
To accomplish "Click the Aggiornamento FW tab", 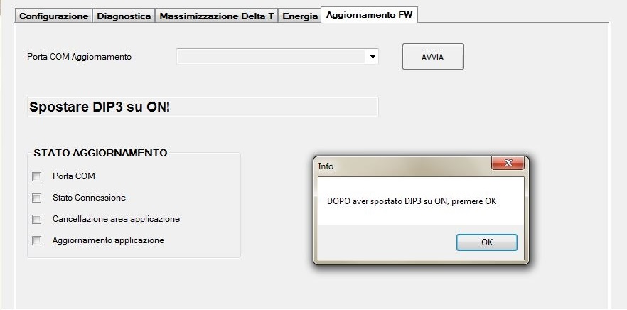I will point(369,15).
